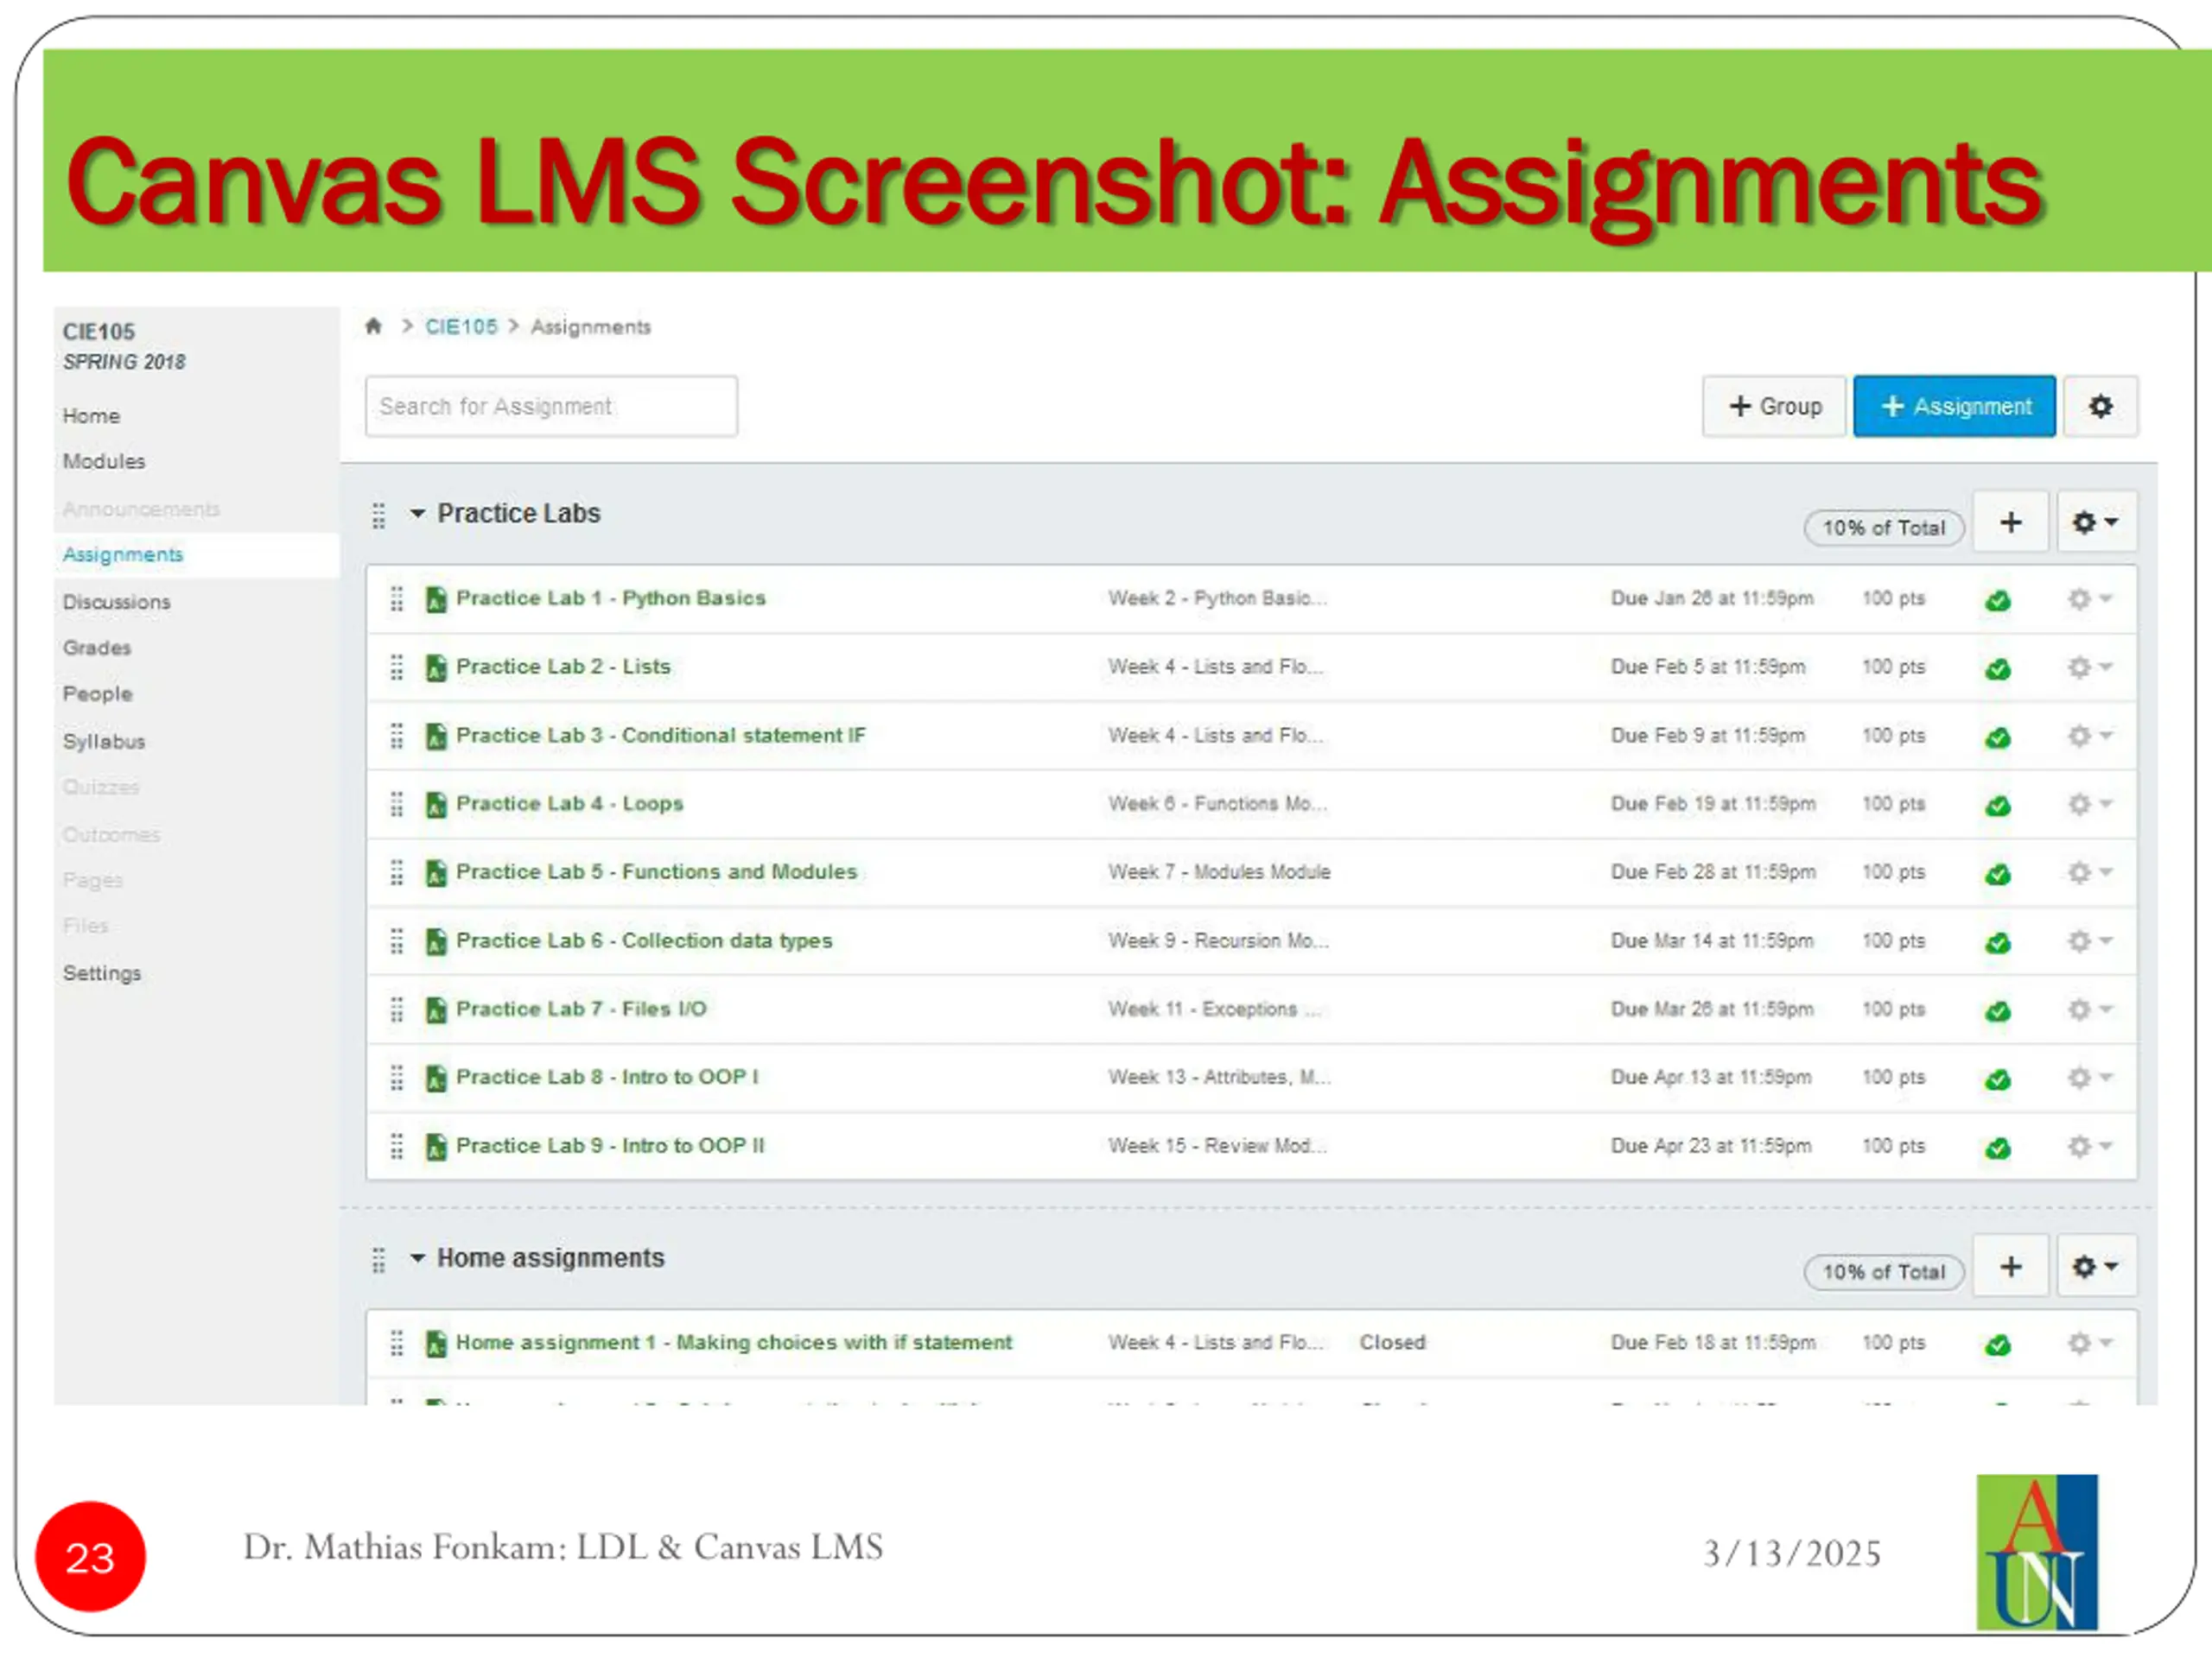Add assignment to Home assignments group

2010,1267
